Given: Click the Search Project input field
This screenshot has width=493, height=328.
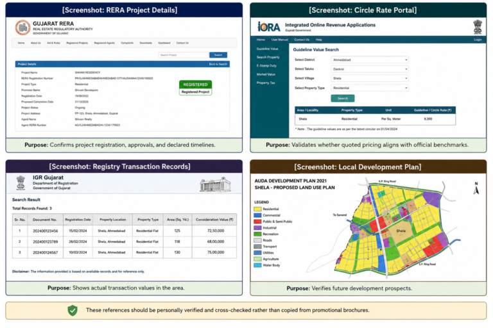Looking at the screenshot, I should pos(184,55).
